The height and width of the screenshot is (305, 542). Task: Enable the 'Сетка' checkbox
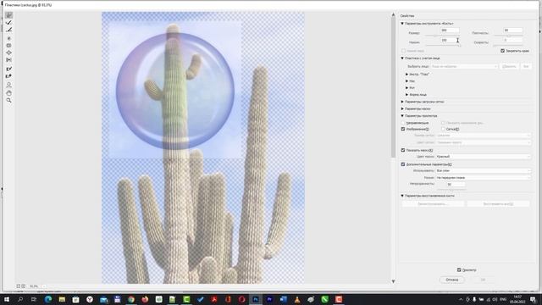443,129
